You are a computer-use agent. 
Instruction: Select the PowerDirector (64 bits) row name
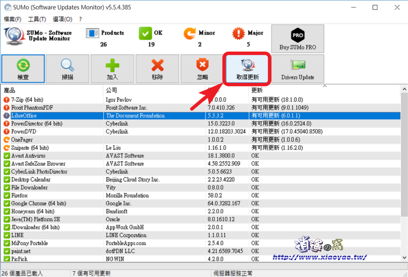click(37, 124)
